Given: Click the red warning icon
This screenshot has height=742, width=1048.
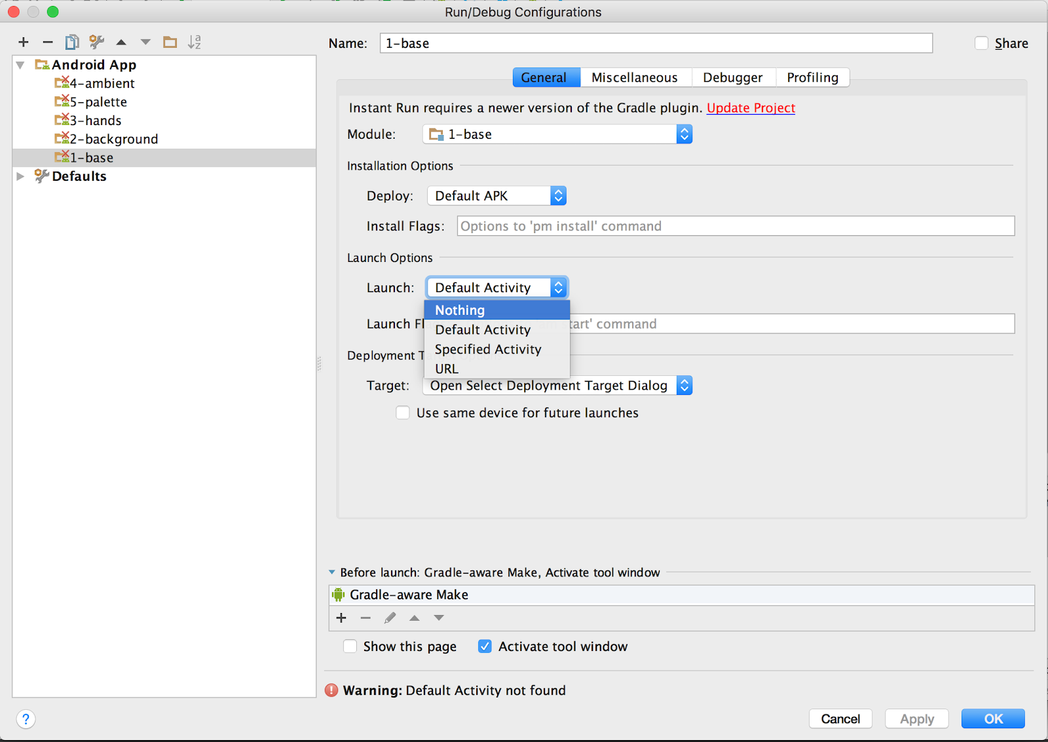Looking at the screenshot, I should coord(331,690).
